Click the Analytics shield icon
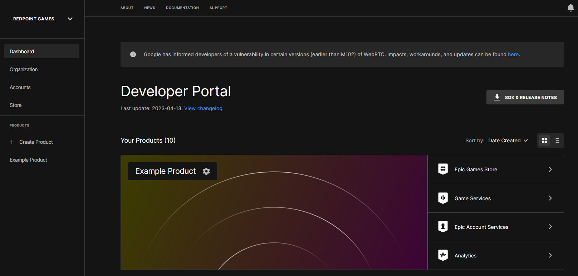578x276 pixels. coord(443,255)
